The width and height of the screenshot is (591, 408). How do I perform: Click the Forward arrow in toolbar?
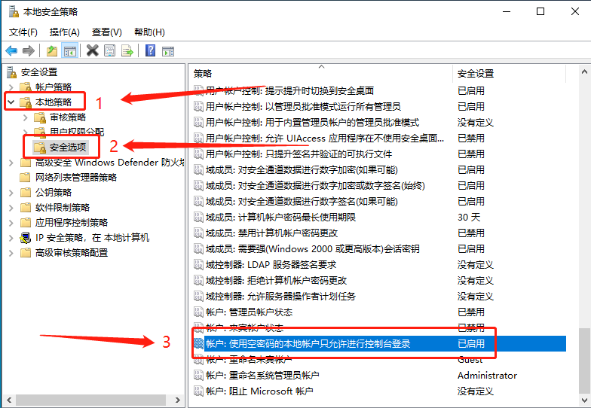[x=29, y=51]
